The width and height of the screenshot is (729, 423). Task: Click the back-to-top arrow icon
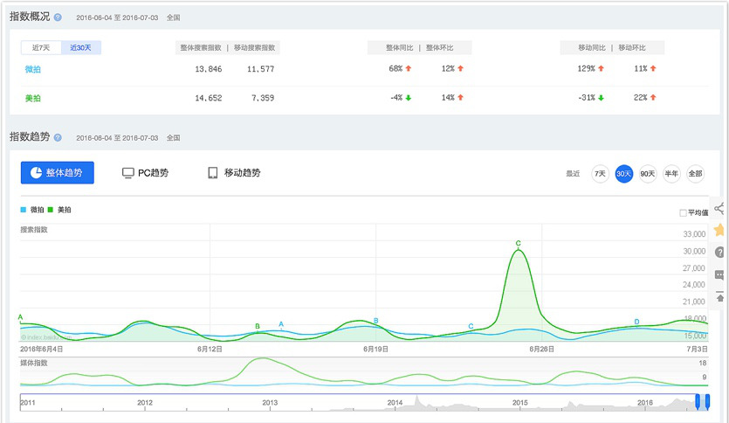pos(719,297)
